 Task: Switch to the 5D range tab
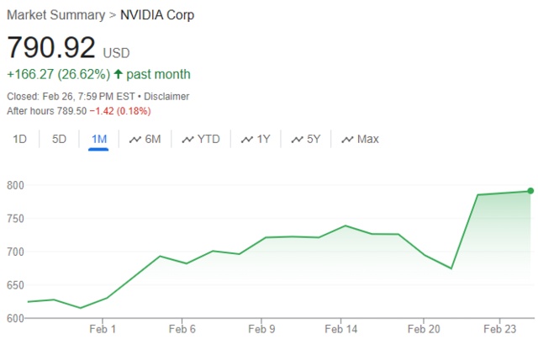coord(59,139)
